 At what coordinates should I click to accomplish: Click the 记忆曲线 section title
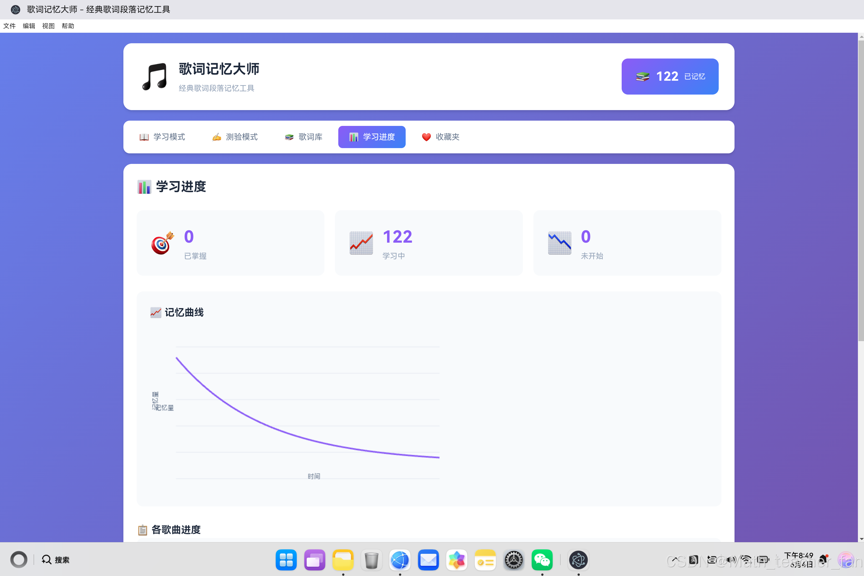tap(184, 313)
